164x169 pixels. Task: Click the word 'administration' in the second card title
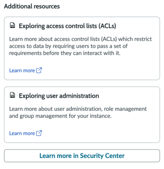(79, 96)
